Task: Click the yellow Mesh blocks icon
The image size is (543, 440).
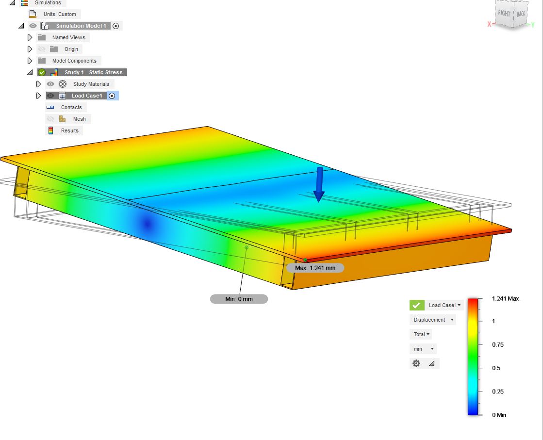Action: tap(63, 119)
